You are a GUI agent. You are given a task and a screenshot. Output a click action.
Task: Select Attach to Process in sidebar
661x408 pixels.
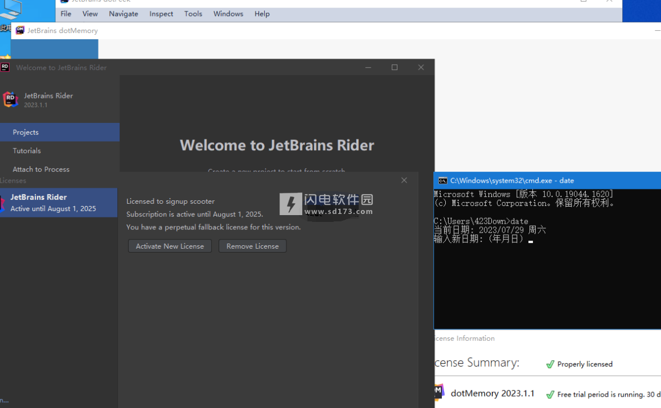[x=59, y=169]
